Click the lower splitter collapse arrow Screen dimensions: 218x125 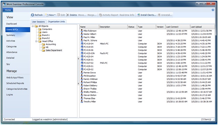[x=79, y=83]
